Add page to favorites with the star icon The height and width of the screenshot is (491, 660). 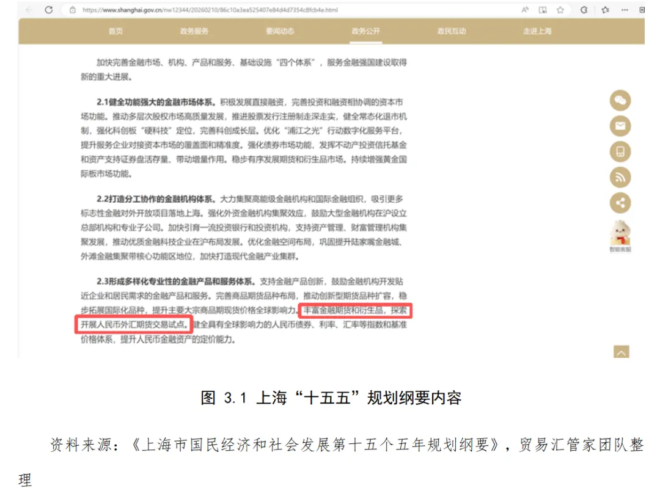pyautogui.click(x=560, y=9)
